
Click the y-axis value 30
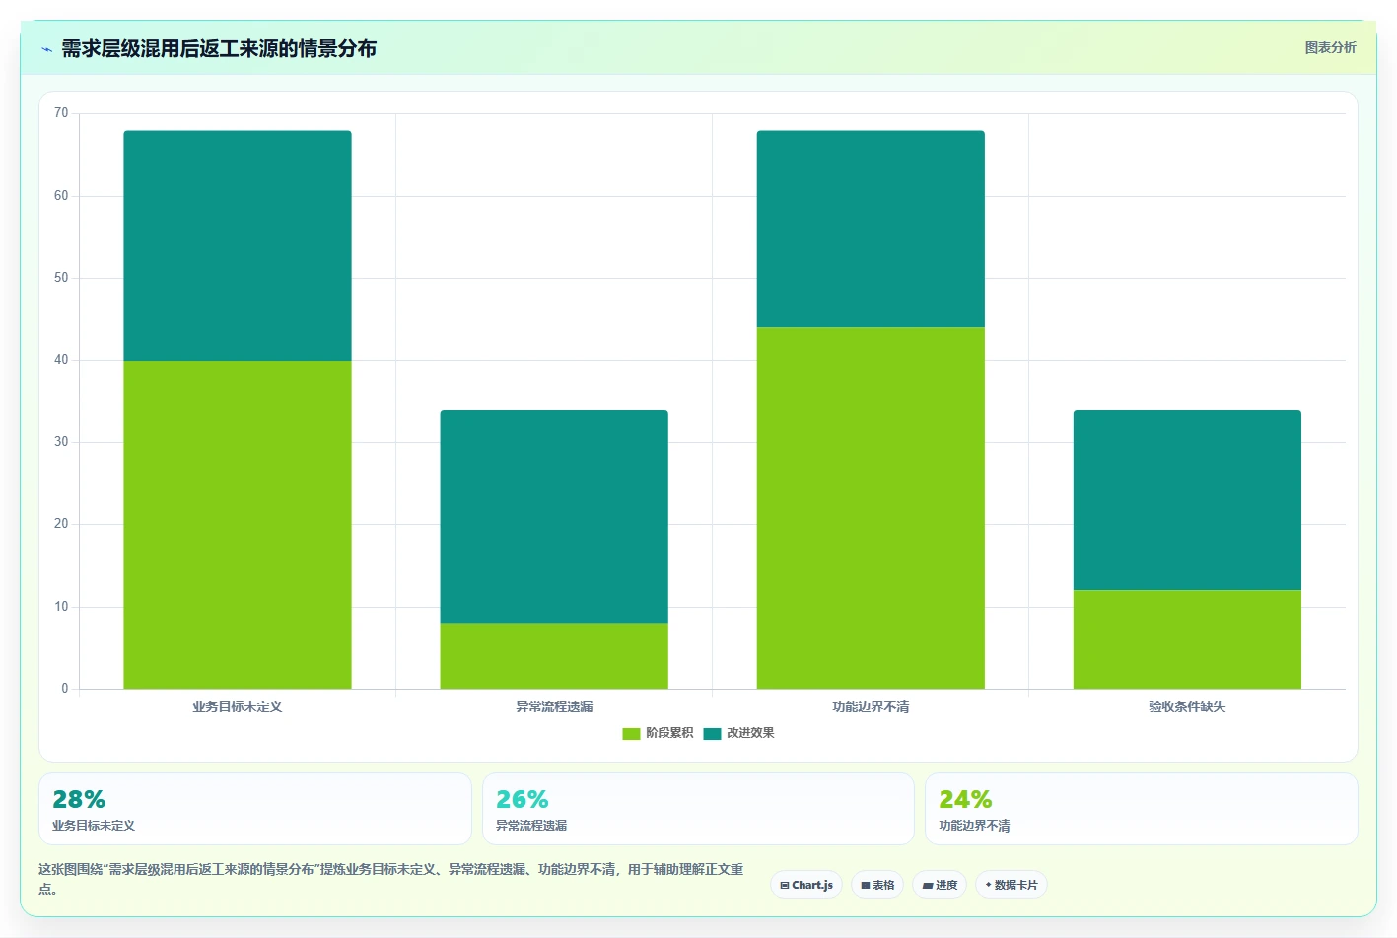(61, 442)
